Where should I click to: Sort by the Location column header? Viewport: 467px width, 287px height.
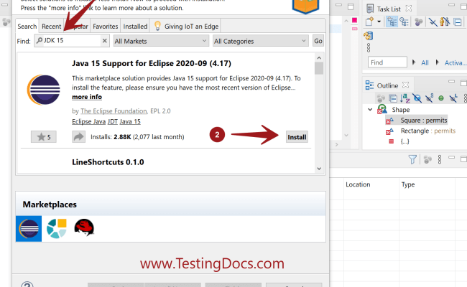pyautogui.click(x=358, y=184)
